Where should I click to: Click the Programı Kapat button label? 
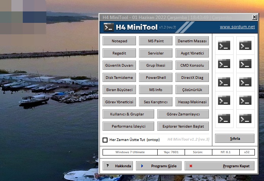236,166
